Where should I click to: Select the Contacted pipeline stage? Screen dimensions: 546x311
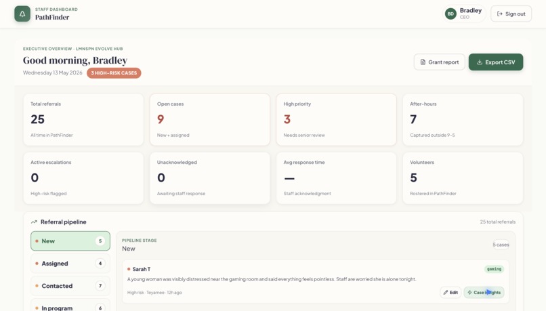click(x=70, y=286)
